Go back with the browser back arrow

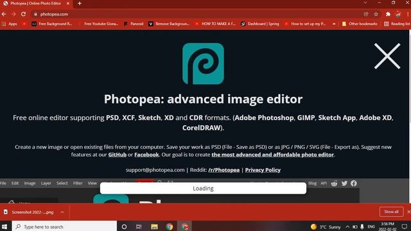(4, 14)
